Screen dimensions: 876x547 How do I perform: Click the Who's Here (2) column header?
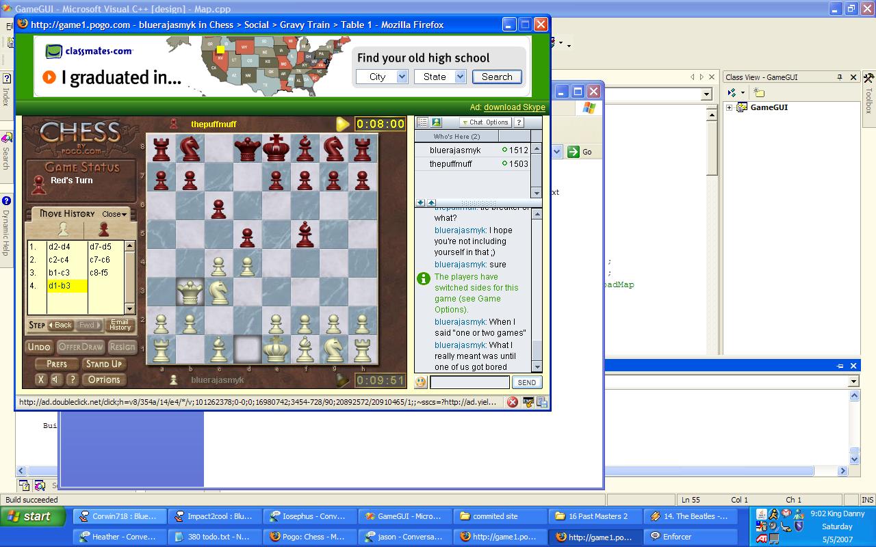point(456,137)
